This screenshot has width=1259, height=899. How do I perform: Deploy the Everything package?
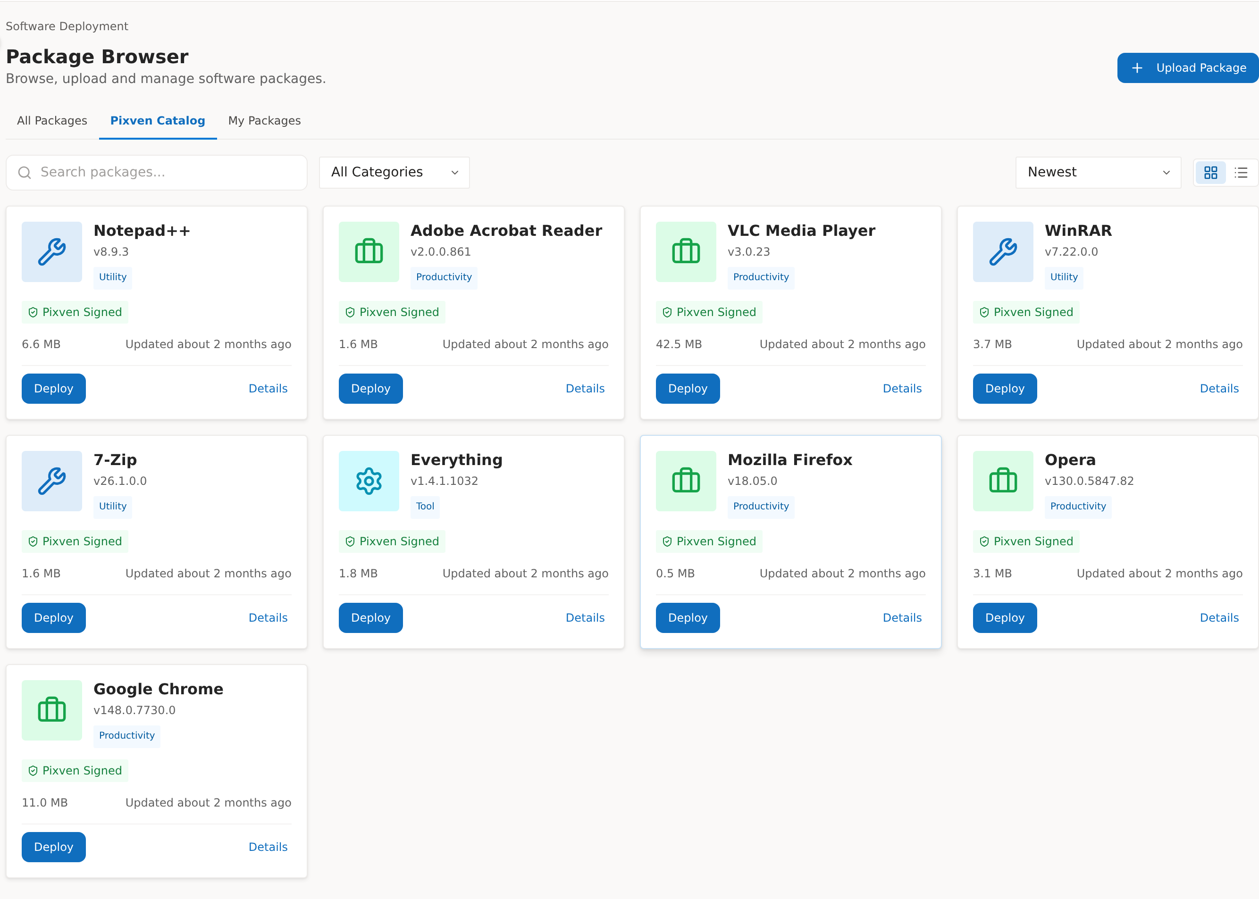pyautogui.click(x=370, y=618)
